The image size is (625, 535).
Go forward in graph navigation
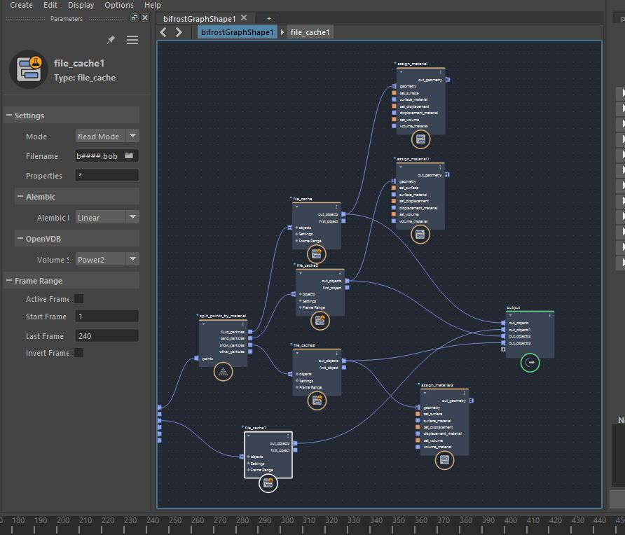pyautogui.click(x=179, y=32)
